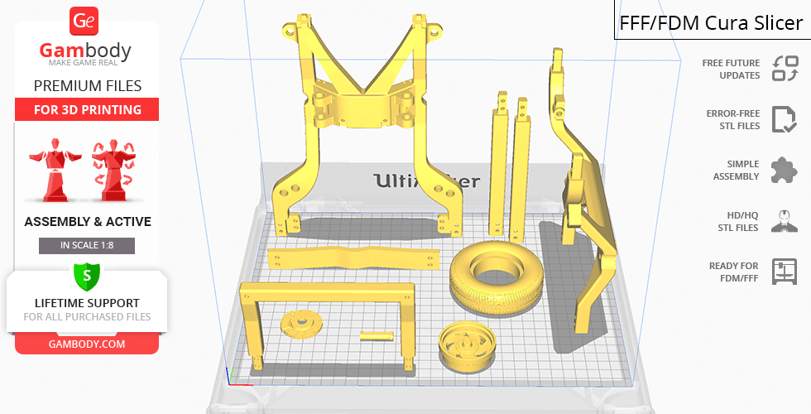Click the Ready for FDM/FFF printer icon

783,271
